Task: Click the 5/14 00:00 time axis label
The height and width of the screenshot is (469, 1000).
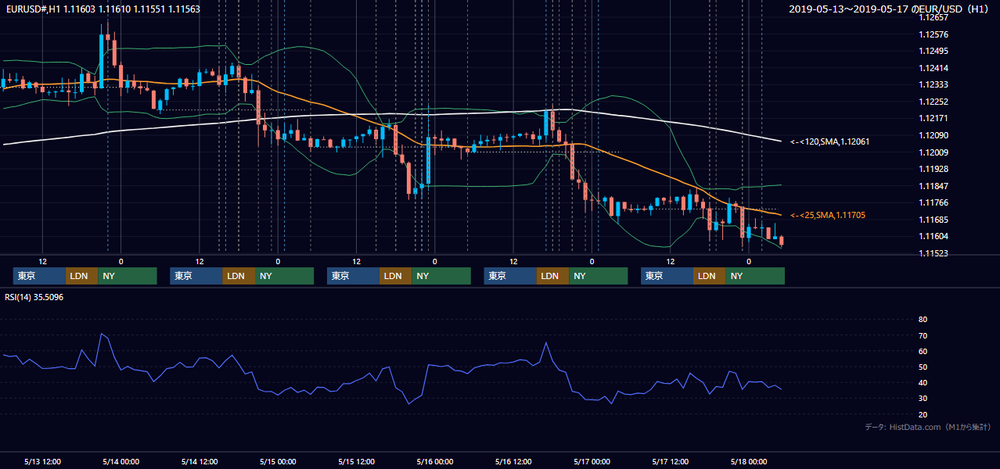Action: pyautogui.click(x=121, y=461)
